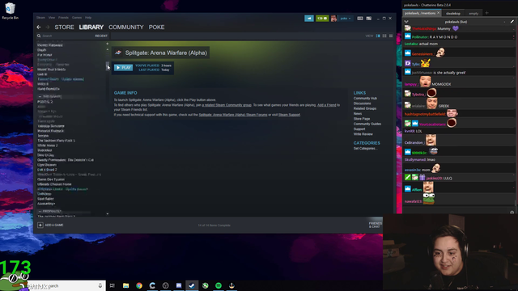The image size is (518, 291).
Task: Open Spotify from the taskbar
Action: click(219, 285)
